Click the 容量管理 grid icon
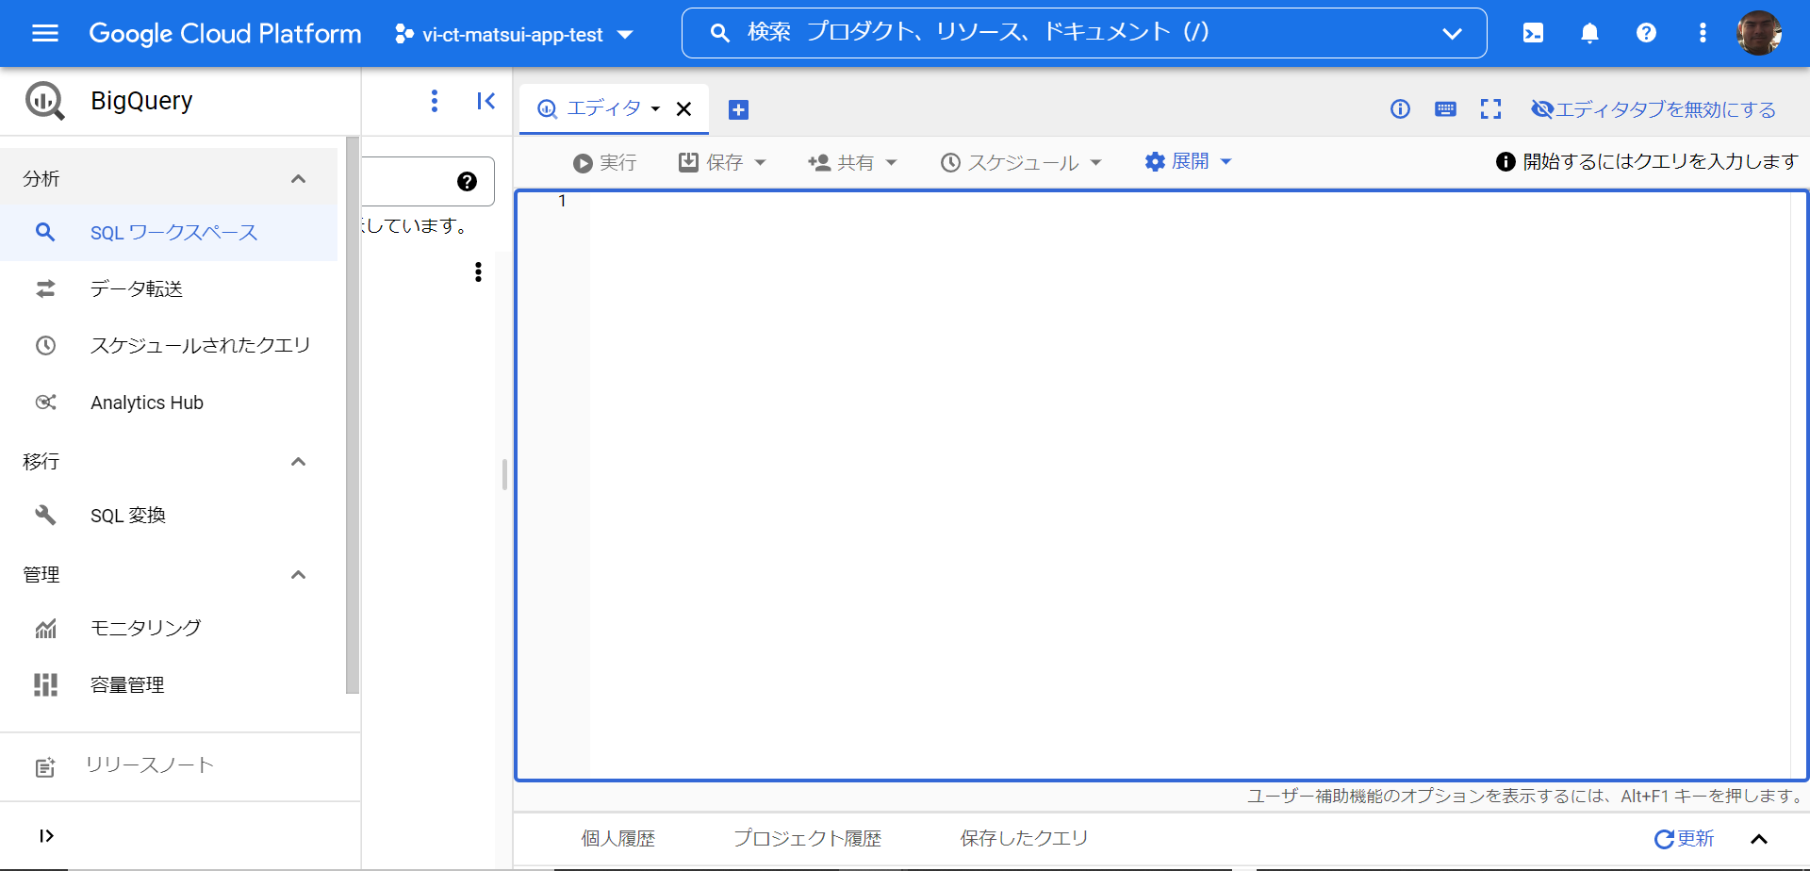Image resolution: width=1810 pixels, height=871 pixels. (x=45, y=685)
